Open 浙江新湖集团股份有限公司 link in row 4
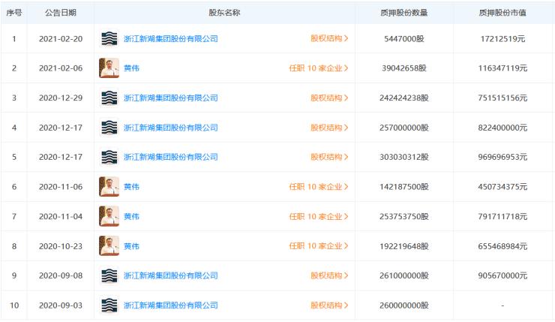555x322 pixels. coord(170,128)
